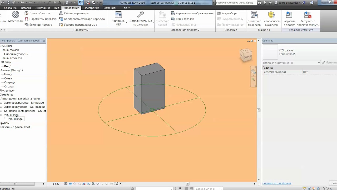Switch to the Изменить ribbon tab

pos(110,8)
